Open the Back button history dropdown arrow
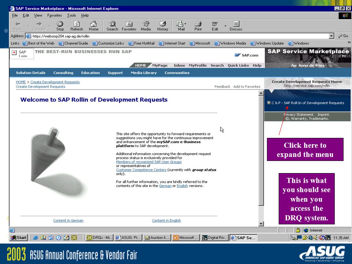 click(x=28, y=26)
